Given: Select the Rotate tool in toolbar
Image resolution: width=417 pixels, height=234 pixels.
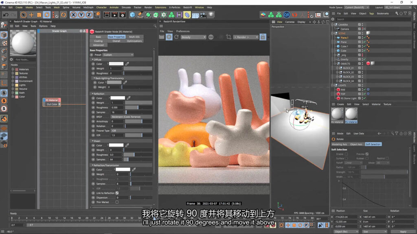Looking at the screenshot, I should 47,15.
